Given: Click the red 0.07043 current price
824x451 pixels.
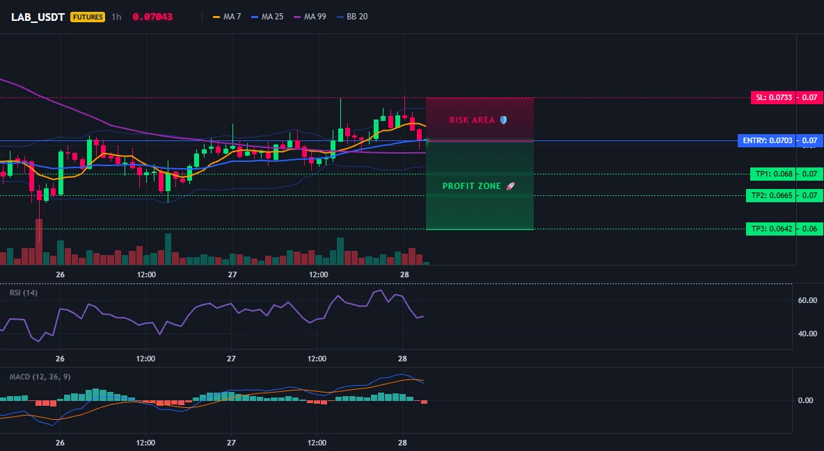Looking at the screenshot, I should point(152,17).
